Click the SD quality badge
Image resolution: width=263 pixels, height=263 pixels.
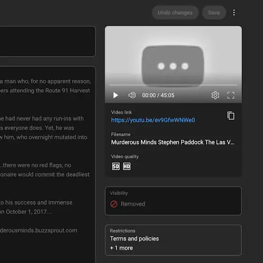coord(116,166)
